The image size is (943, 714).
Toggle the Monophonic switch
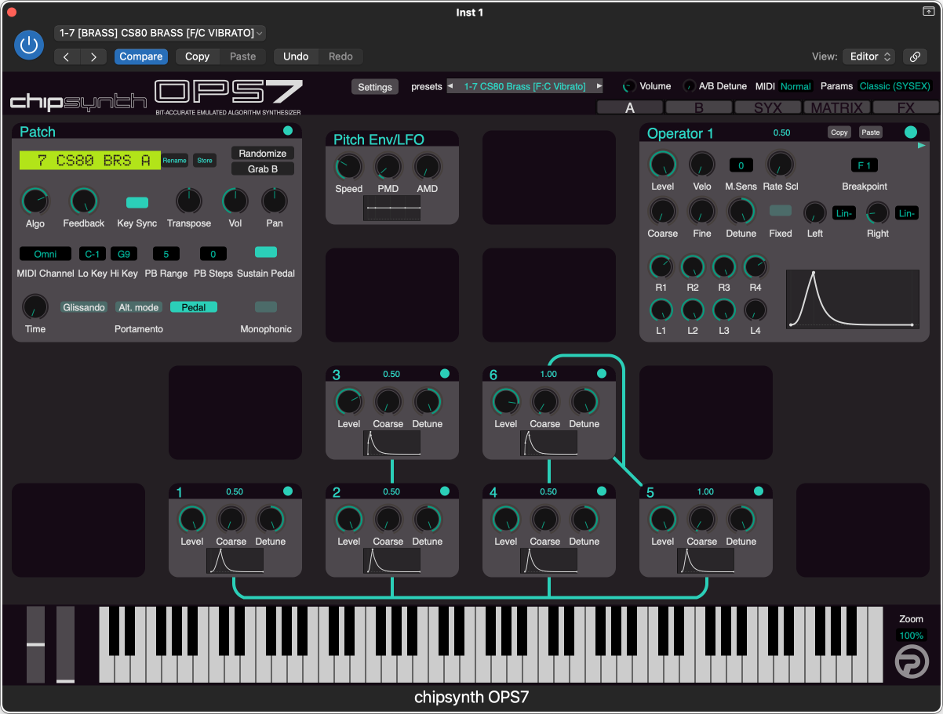point(266,306)
